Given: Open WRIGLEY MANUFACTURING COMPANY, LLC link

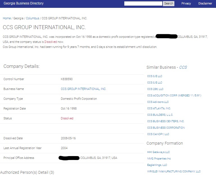Looking at the screenshot, I should point(174,171).
